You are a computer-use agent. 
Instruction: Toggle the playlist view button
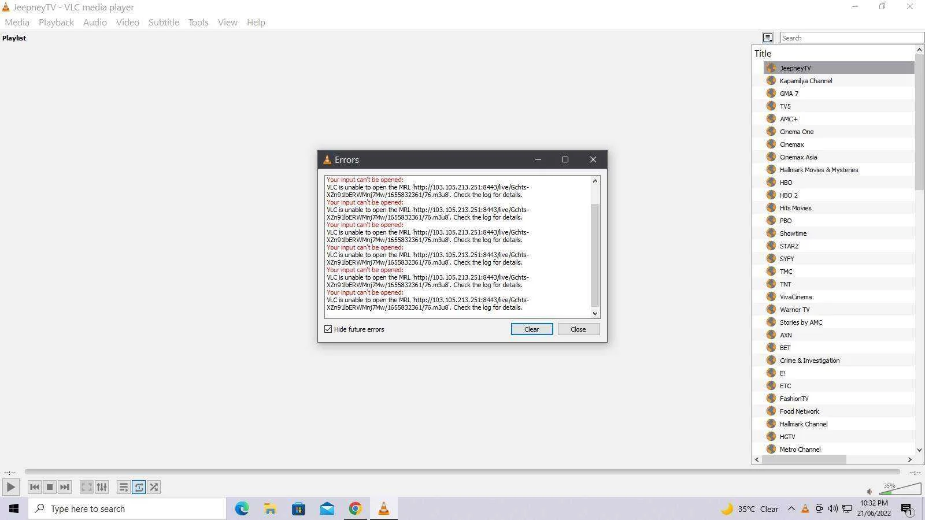pyautogui.click(x=124, y=487)
